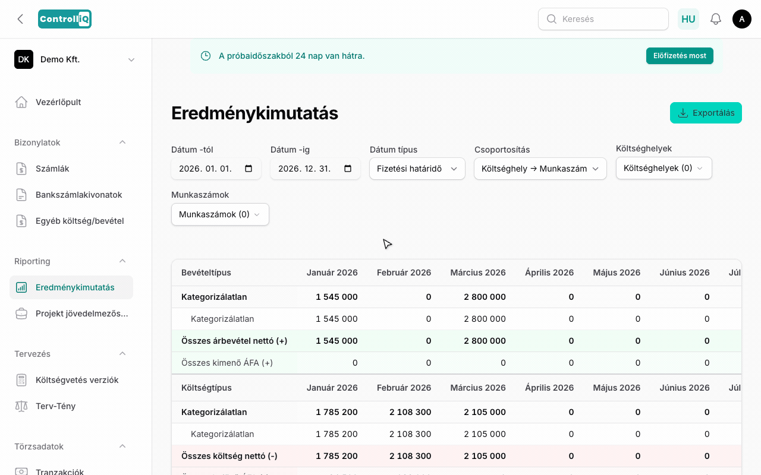This screenshot has height=475, width=761.
Task: Click the Bankszámlakivonatok document icon
Action: pos(21,195)
